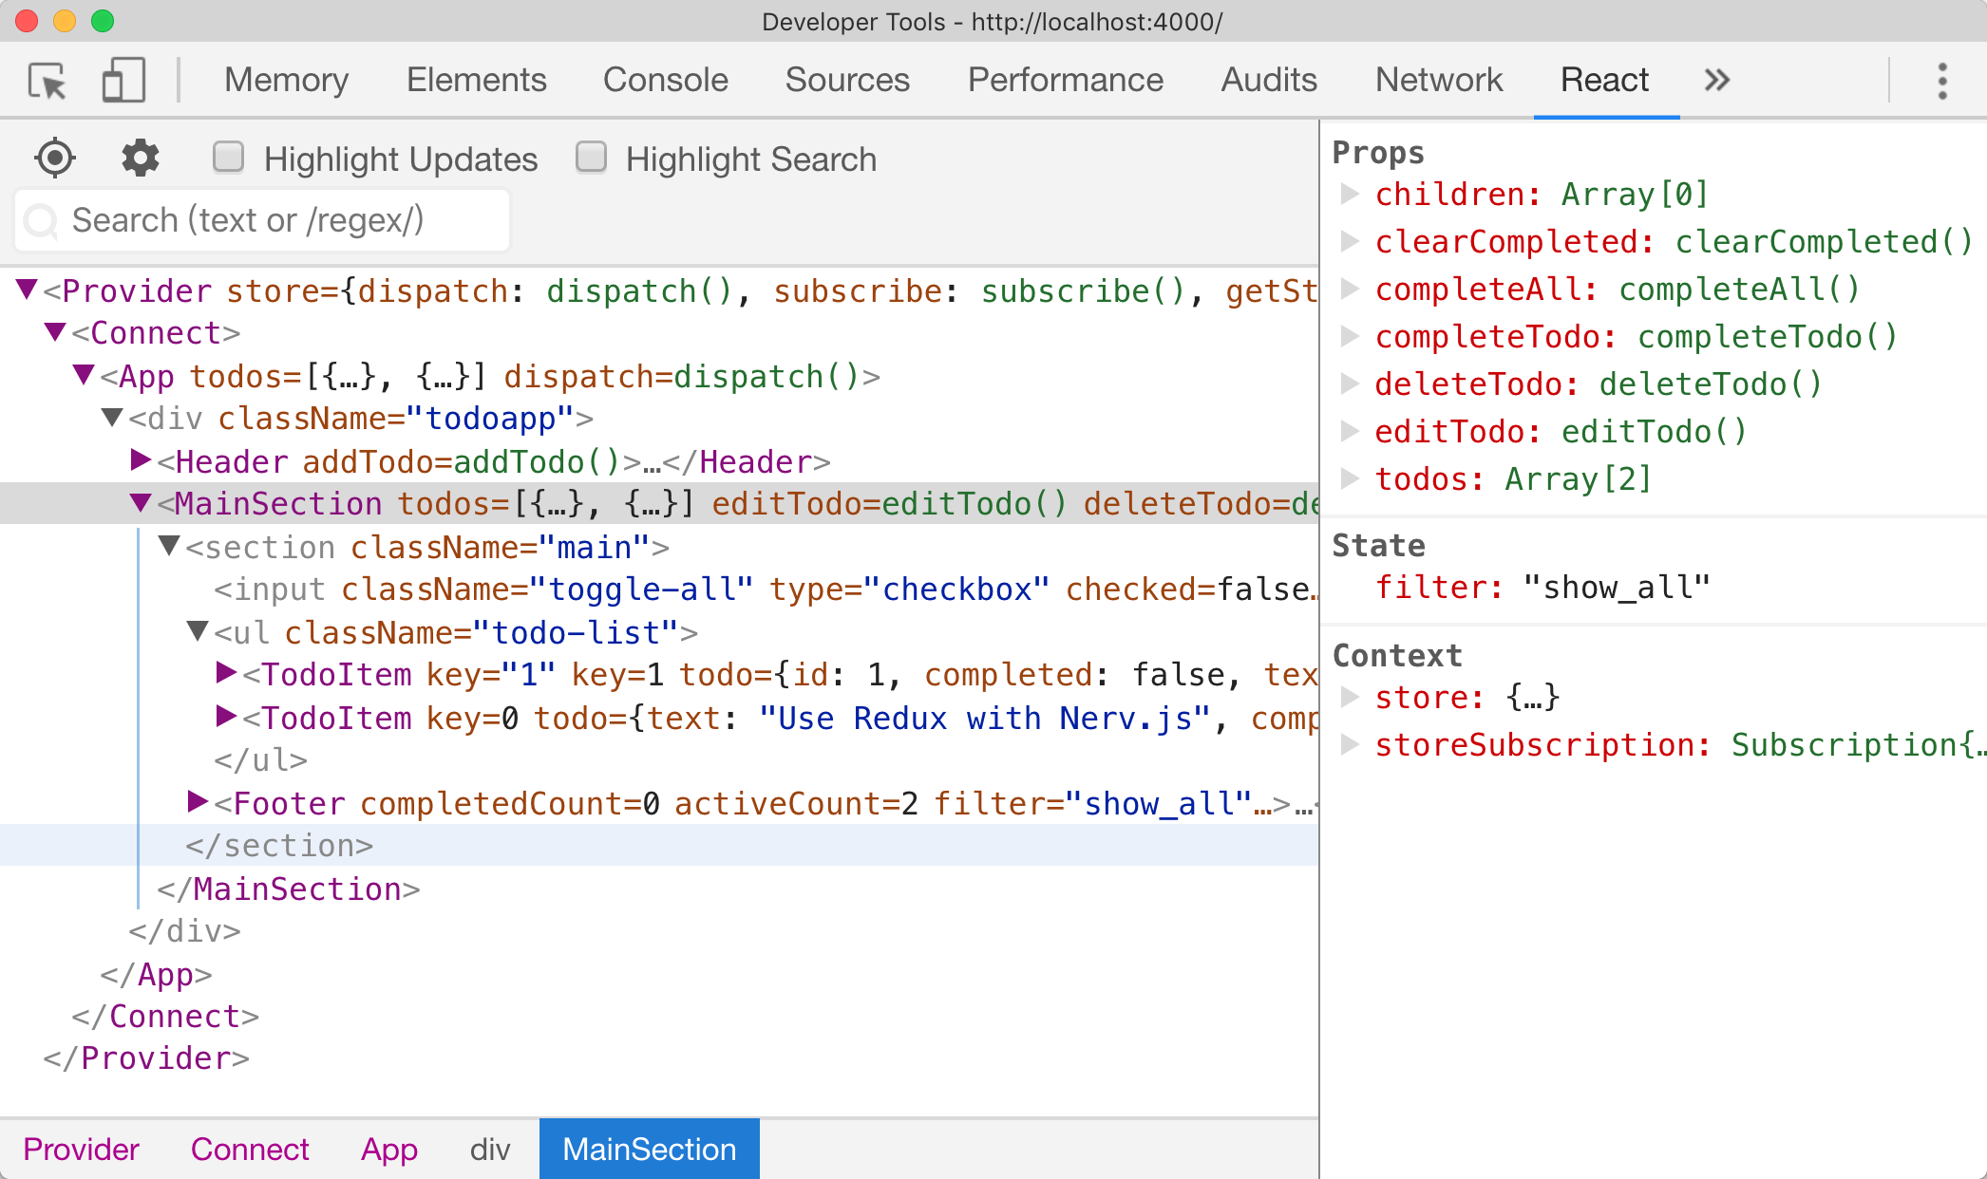
Task: Open React DevTools settings gear
Action: (x=141, y=158)
